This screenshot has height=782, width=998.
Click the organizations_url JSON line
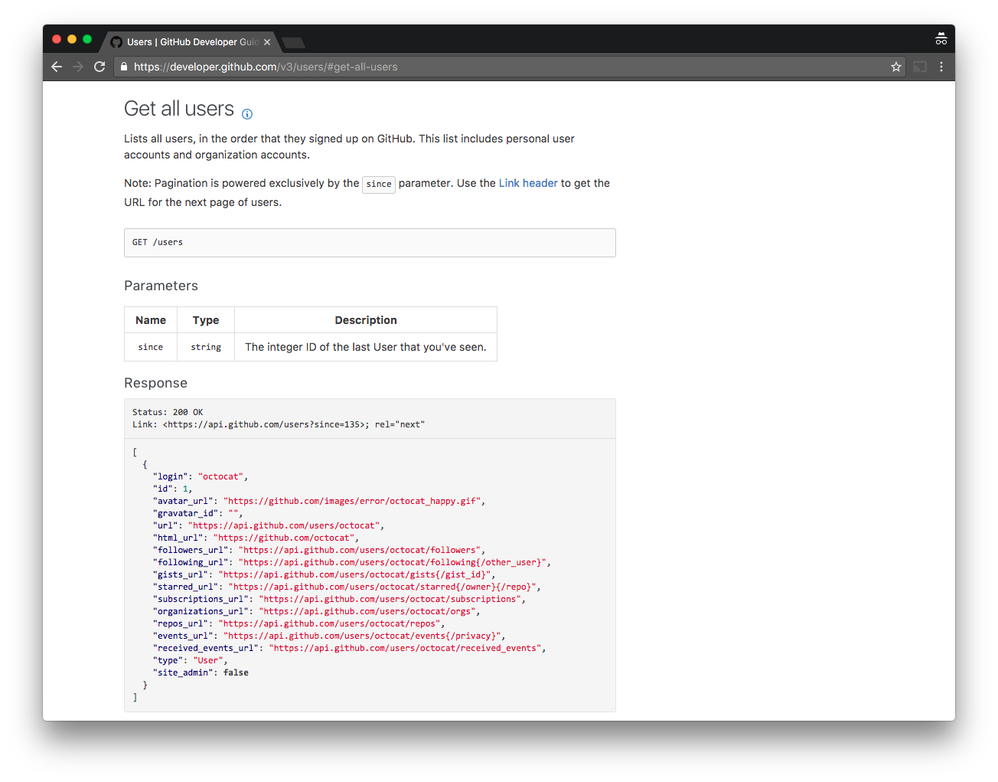(x=317, y=611)
